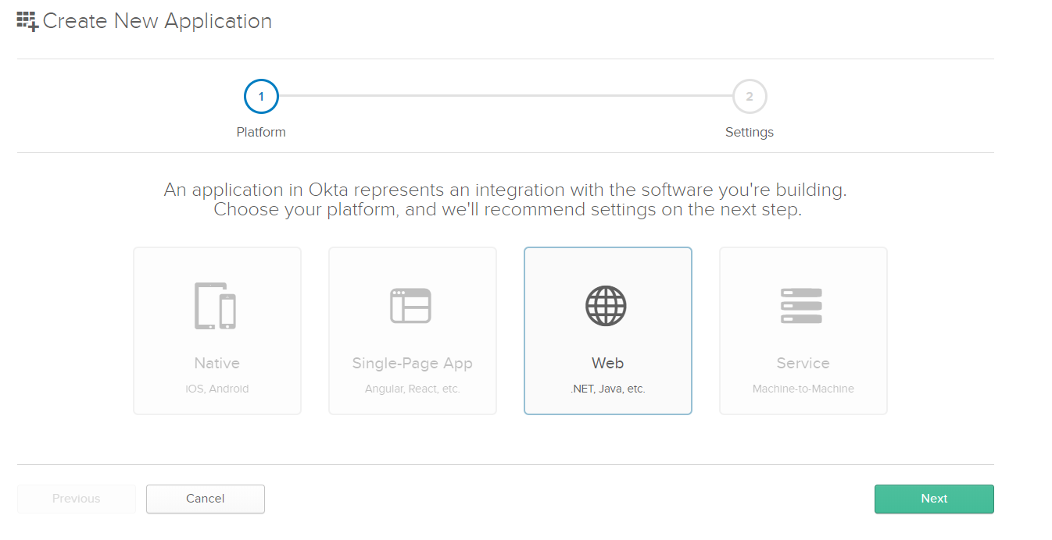Image resolution: width=1052 pixels, height=540 pixels.
Task: Click the 'Machine-to-Machine' subtitle
Action: point(803,389)
